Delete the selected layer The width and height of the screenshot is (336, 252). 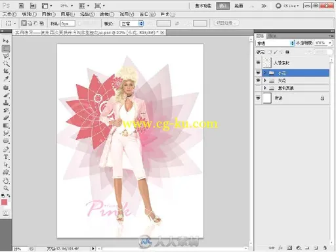325,248
